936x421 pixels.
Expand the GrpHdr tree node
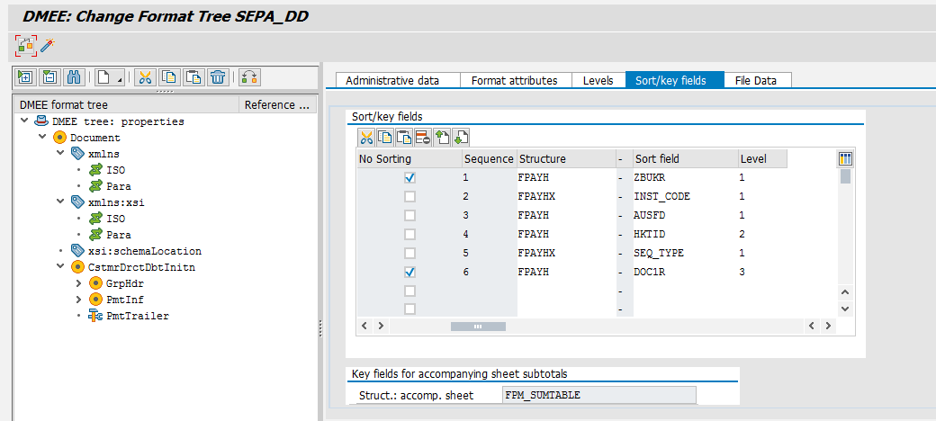tap(81, 283)
